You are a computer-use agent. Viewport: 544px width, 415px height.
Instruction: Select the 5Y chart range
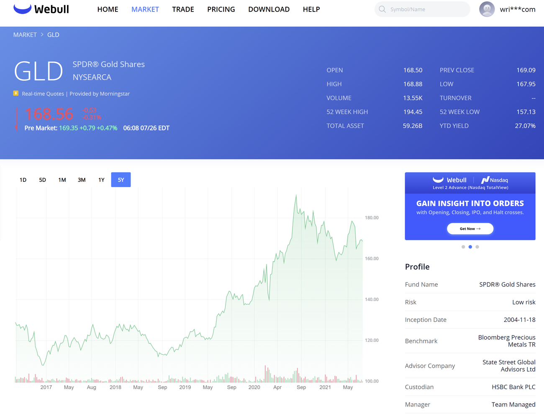point(121,180)
